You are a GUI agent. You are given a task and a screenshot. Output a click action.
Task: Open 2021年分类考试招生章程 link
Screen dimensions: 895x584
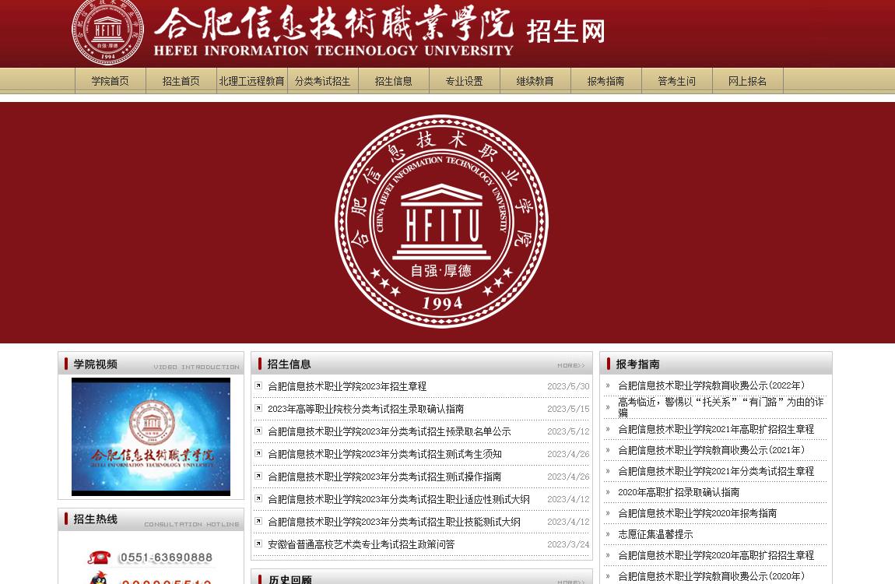pos(716,472)
